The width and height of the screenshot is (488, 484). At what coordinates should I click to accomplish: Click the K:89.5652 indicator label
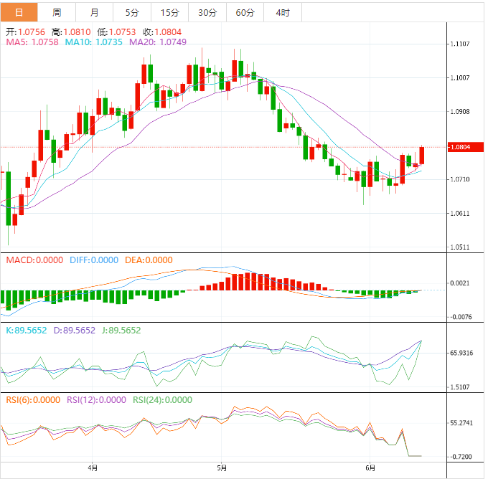pyautogui.click(x=26, y=331)
